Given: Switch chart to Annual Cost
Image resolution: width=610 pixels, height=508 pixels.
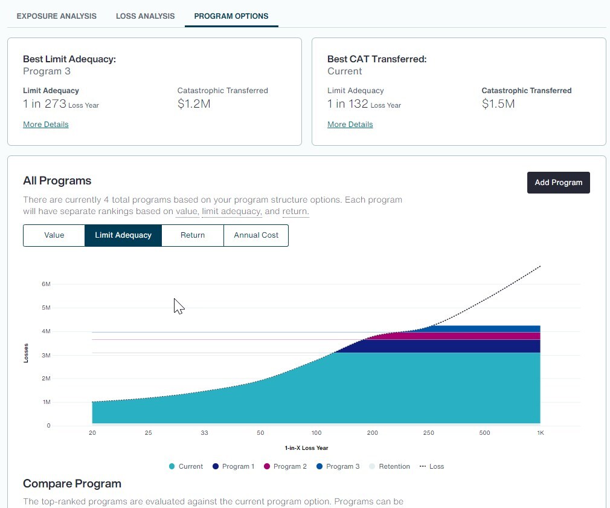Looking at the screenshot, I should click(256, 235).
